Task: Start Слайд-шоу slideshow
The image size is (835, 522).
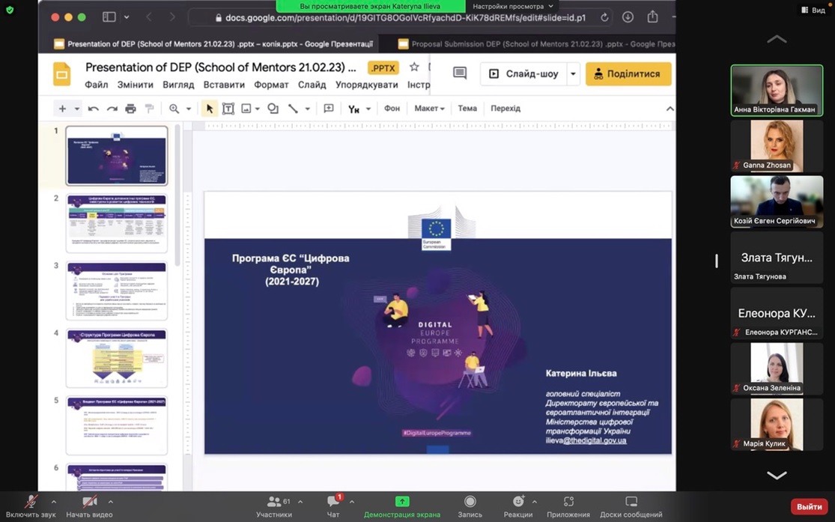Action: (x=523, y=74)
